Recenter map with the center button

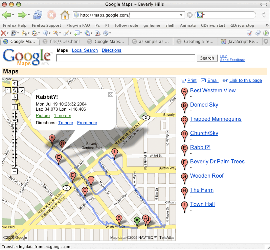point(15,90)
